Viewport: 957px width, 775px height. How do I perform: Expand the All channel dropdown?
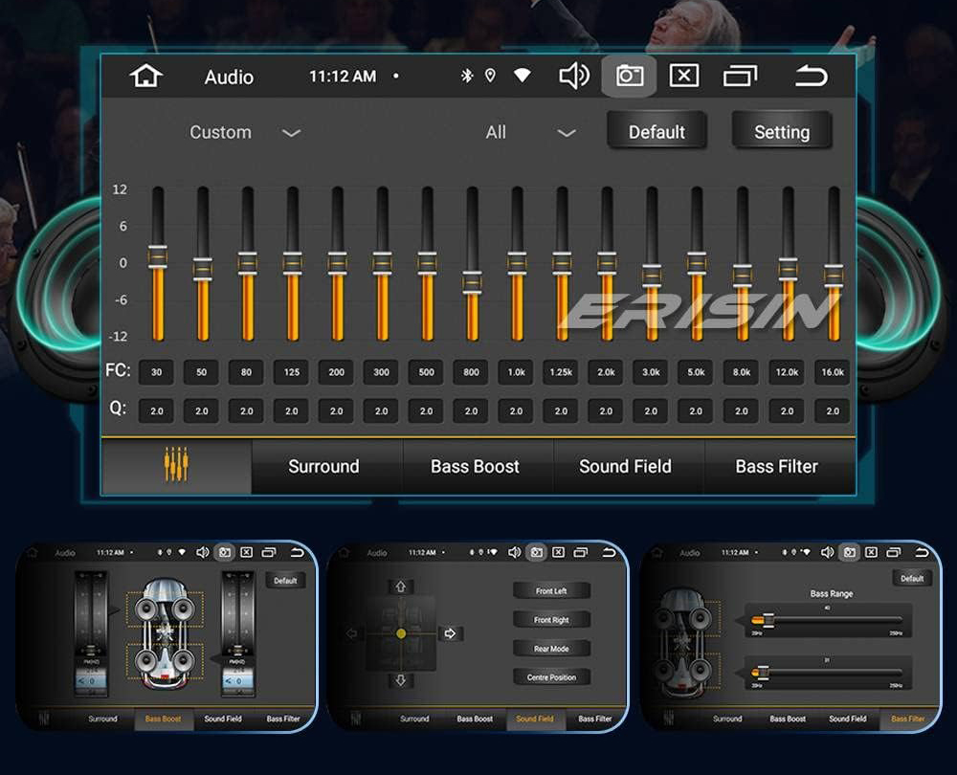click(530, 132)
